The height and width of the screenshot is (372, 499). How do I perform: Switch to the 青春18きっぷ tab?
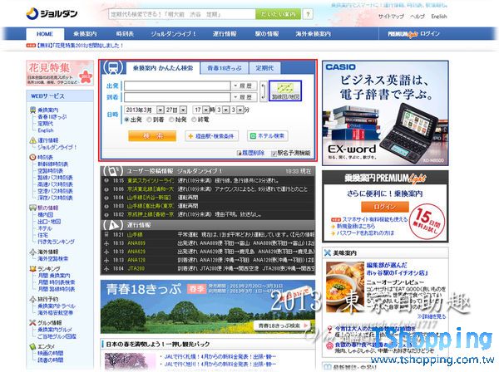pyautogui.click(x=224, y=67)
